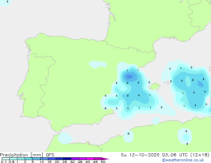
Task: Click the 0.5–1 mm legend color swatch
Action: [x=13, y=159]
